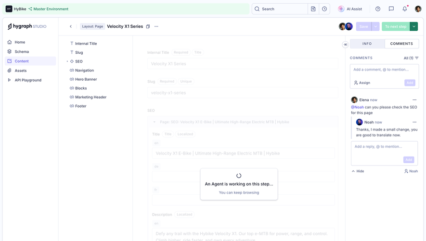The height and width of the screenshot is (241, 426).
Task: Hide the comment thread replies
Action: 358,171
